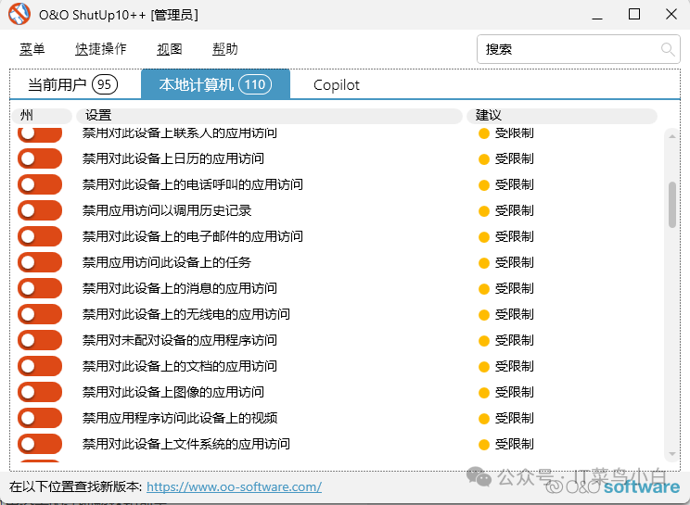Toggle 禁用应用访问此设备上的任务 switch

pyautogui.click(x=40, y=262)
